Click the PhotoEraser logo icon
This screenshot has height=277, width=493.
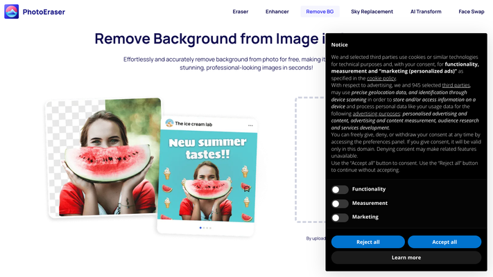click(12, 11)
